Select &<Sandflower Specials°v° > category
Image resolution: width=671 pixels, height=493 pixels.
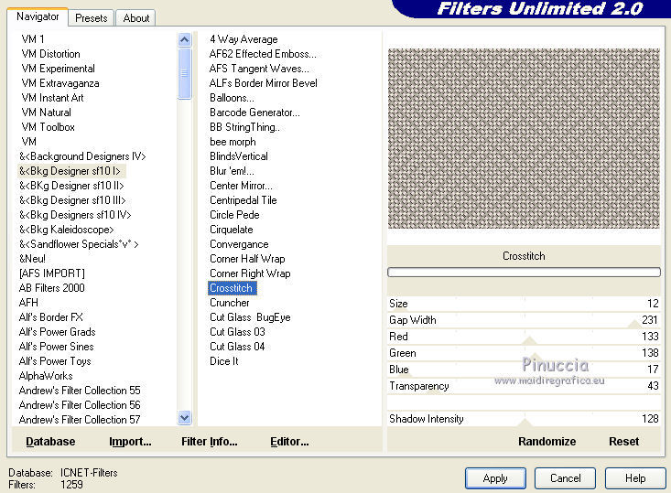pyautogui.click(x=79, y=244)
